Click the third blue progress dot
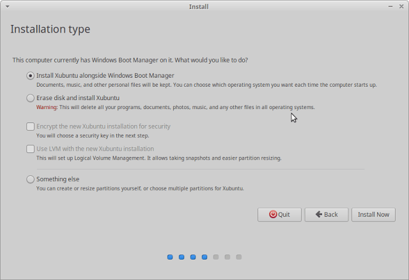 tap(193, 257)
